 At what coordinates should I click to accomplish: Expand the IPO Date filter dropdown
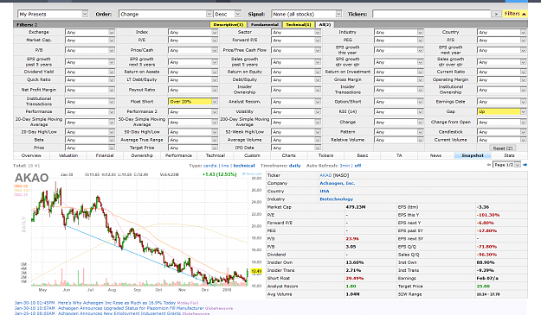296,148
